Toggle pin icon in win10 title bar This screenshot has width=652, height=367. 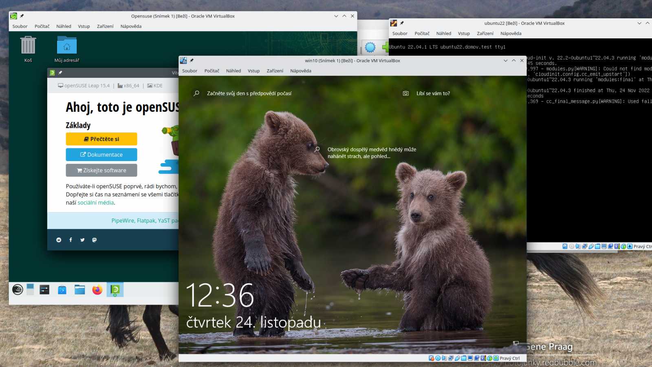tap(192, 60)
